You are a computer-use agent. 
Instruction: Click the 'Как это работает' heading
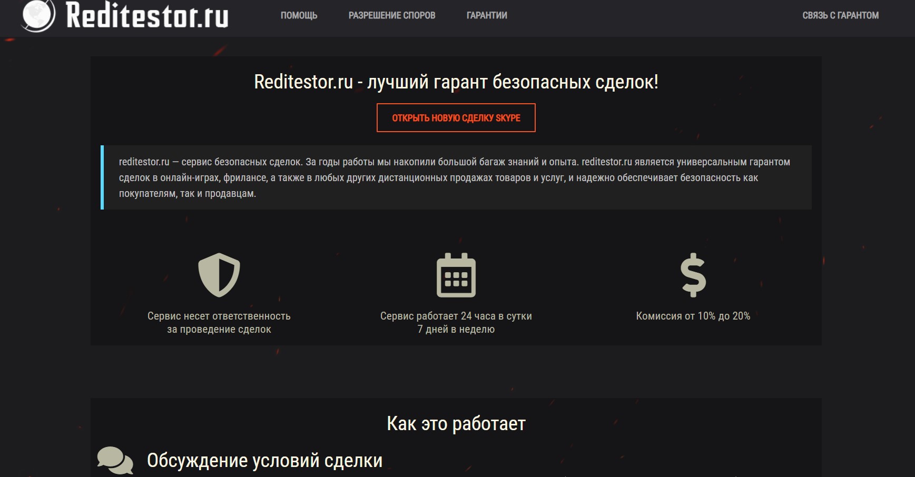[x=456, y=424]
